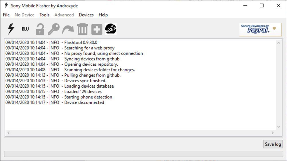Click the log scroll right arrow

point(273,133)
